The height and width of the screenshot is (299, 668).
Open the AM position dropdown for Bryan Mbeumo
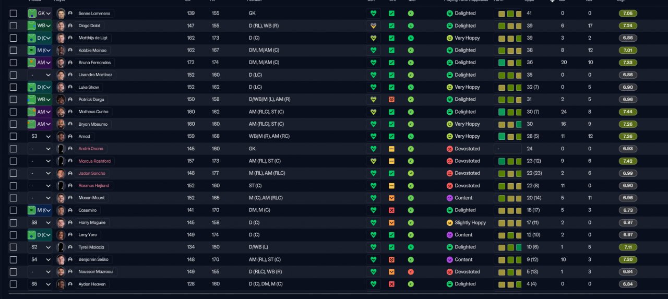click(40, 124)
